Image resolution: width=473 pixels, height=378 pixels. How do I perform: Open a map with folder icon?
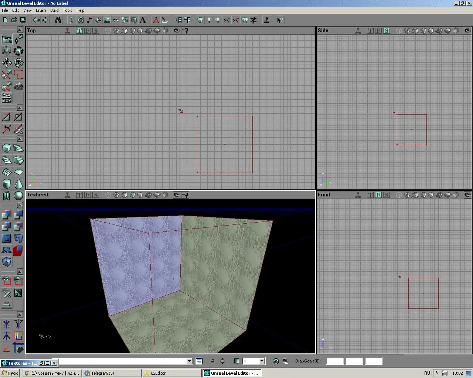(14, 20)
